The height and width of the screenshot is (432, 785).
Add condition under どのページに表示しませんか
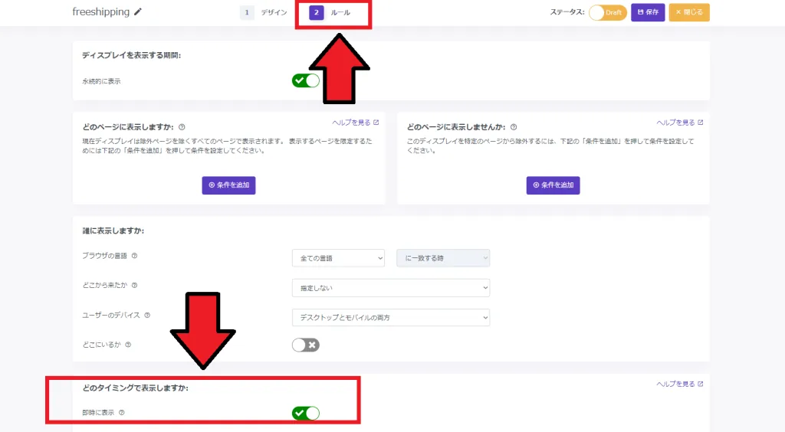(553, 185)
